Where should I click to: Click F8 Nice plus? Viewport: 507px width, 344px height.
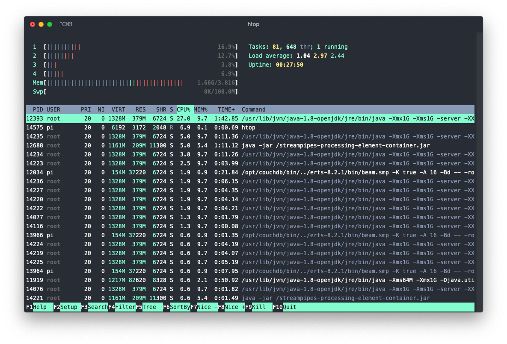[x=231, y=307]
